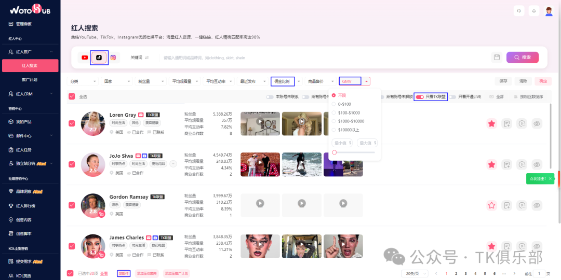The image size is (561, 280).
Task: Open the headset support icon
Action: (x=519, y=11)
